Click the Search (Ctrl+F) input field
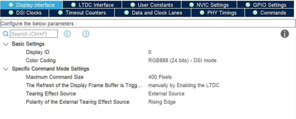This screenshot has width=296, height=119. pyautogui.click(x=34, y=34)
